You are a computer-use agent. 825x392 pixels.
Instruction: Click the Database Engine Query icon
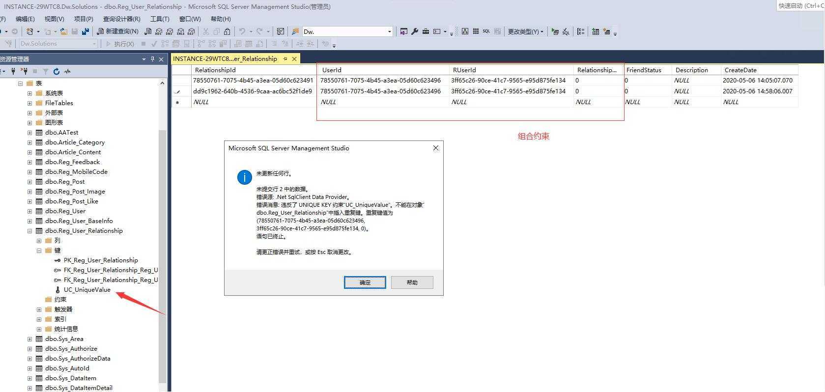(x=148, y=31)
